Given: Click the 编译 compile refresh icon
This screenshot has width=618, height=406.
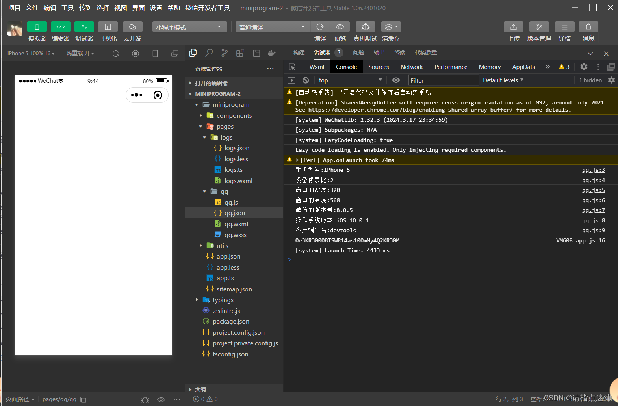Looking at the screenshot, I should point(320,27).
